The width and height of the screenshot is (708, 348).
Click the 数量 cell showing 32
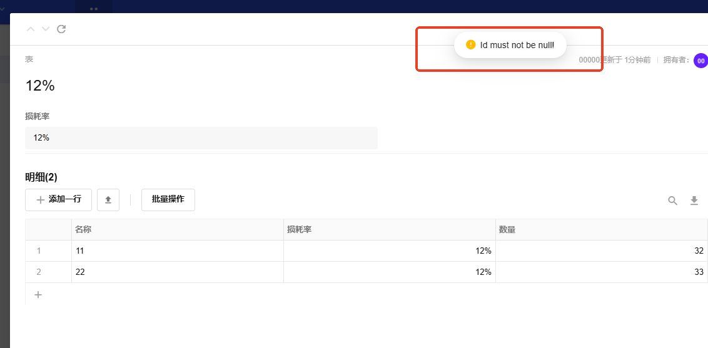pyautogui.click(x=601, y=251)
